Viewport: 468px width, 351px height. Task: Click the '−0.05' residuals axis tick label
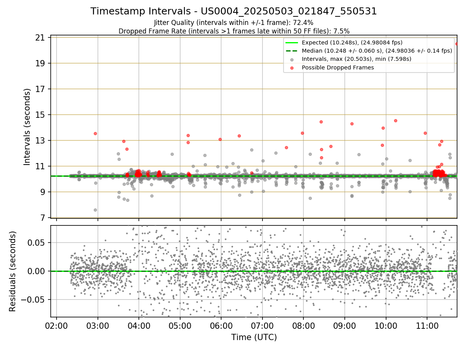[x=33, y=300]
